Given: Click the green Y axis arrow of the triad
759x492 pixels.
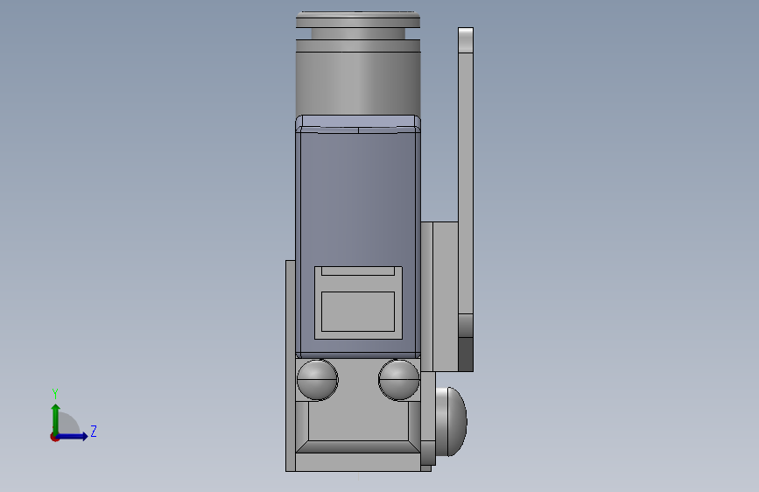Looking at the screenshot, I should (55, 418).
